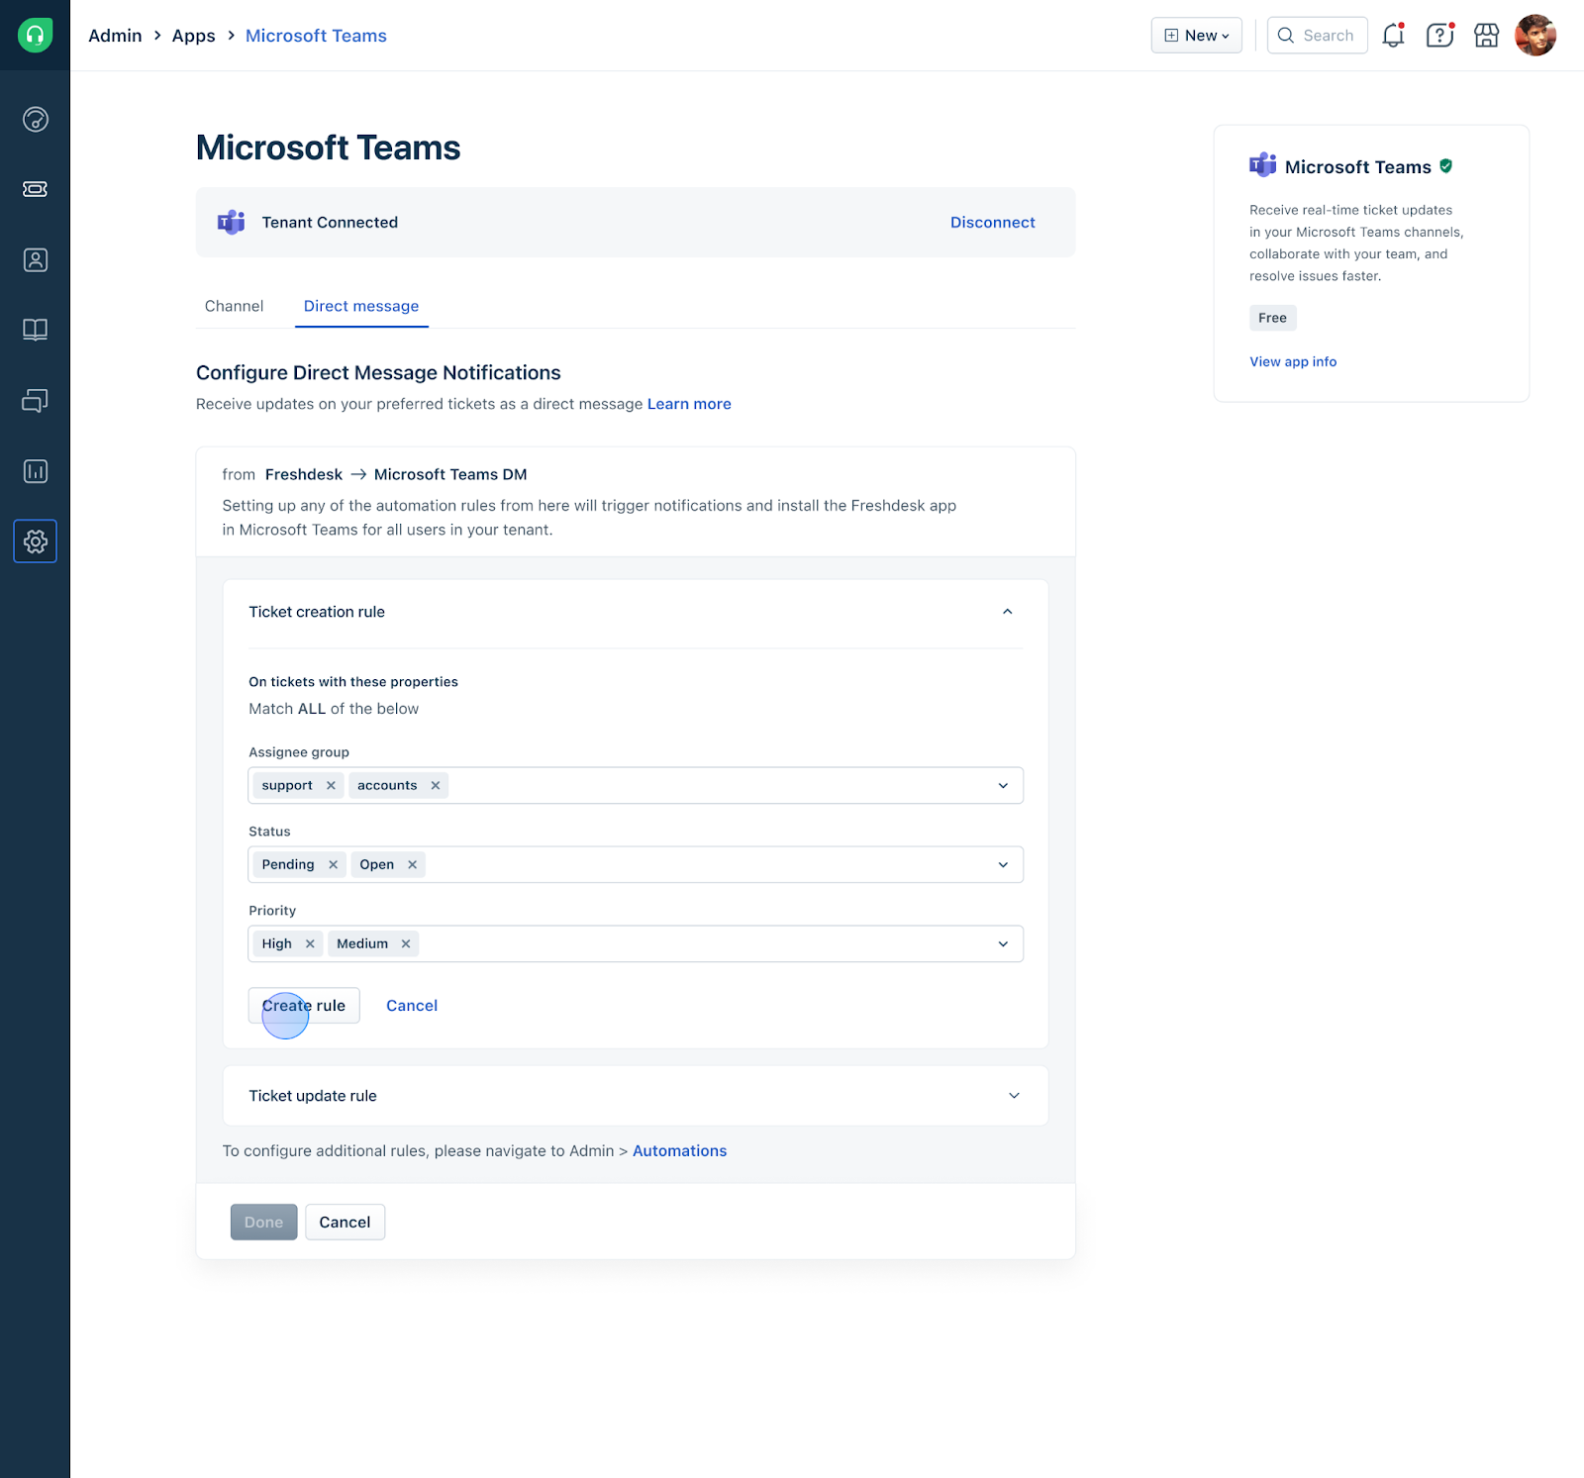Open the Contacts icon in sidebar

click(35, 260)
